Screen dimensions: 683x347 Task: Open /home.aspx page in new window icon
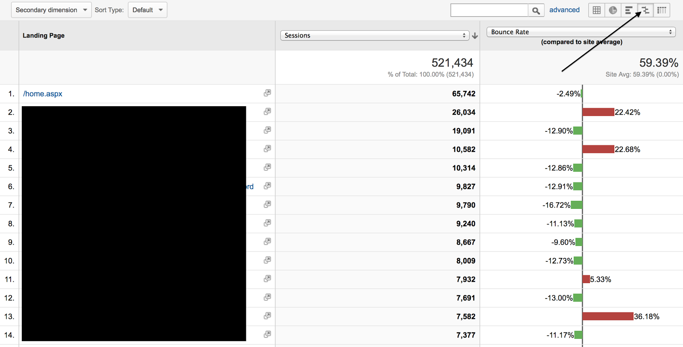[x=267, y=93]
